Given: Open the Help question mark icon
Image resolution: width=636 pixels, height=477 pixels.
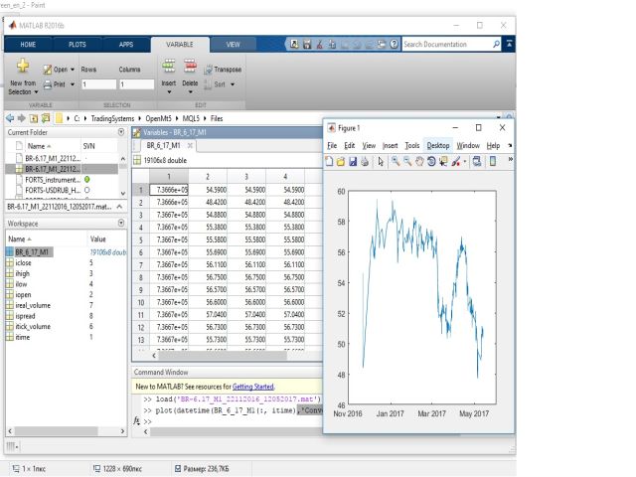Looking at the screenshot, I should pos(394,44).
